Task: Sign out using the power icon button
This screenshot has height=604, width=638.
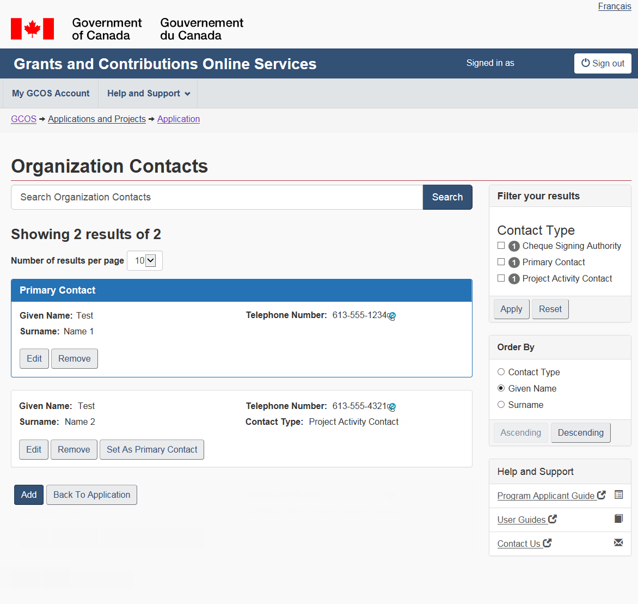Action: click(x=603, y=63)
